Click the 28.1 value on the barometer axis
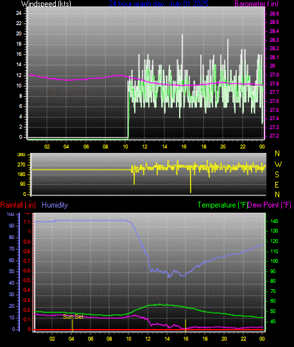 (x=274, y=58)
